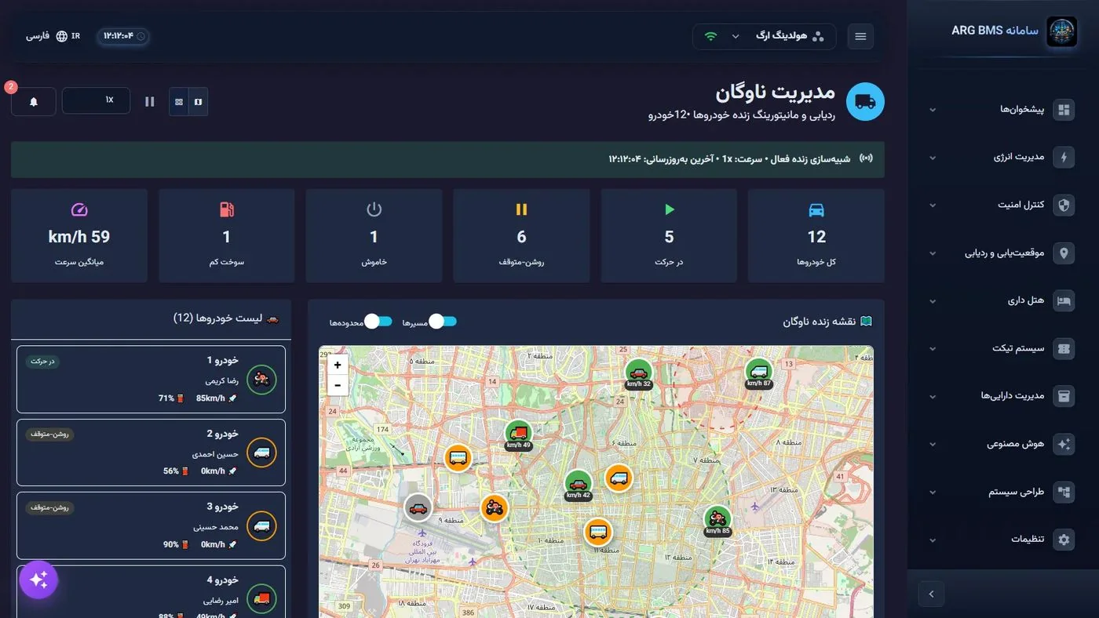This screenshot has height=618, width=1099.
Task: Select the orange van marker on the map
Action: point(619,478)
